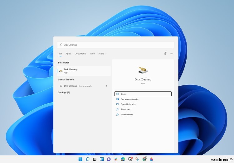Click the search-with-accounts icon in the search panel
The image size is (234, 163).
click(x=165, y=53)
